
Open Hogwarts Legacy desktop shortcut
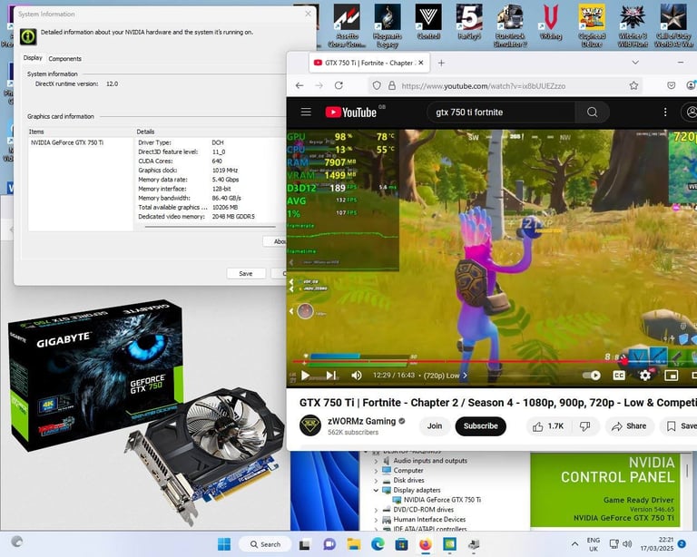click(388, 25)
